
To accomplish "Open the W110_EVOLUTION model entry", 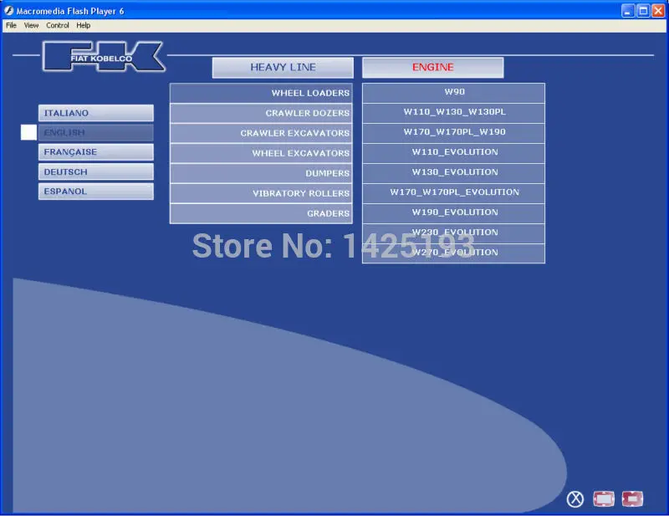I will point(453,152).
